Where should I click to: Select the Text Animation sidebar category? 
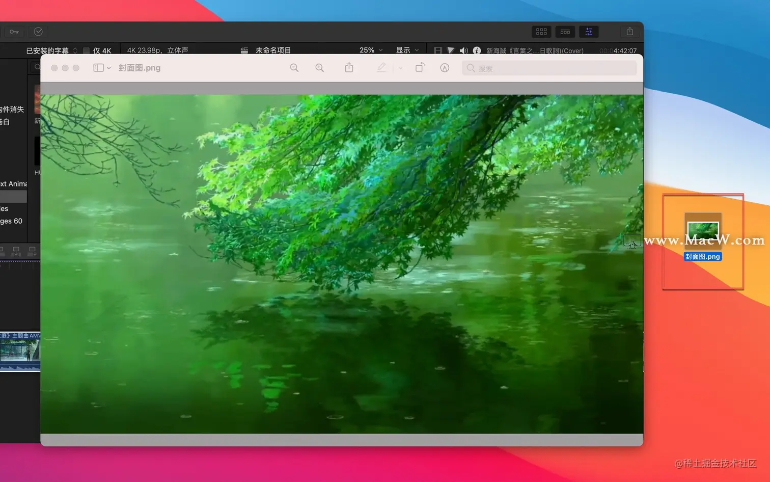[13, 184]
